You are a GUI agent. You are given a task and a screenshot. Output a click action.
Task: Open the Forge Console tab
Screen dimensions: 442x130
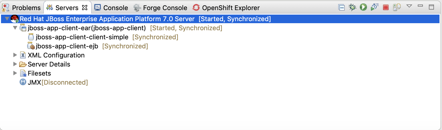point(160,8)
